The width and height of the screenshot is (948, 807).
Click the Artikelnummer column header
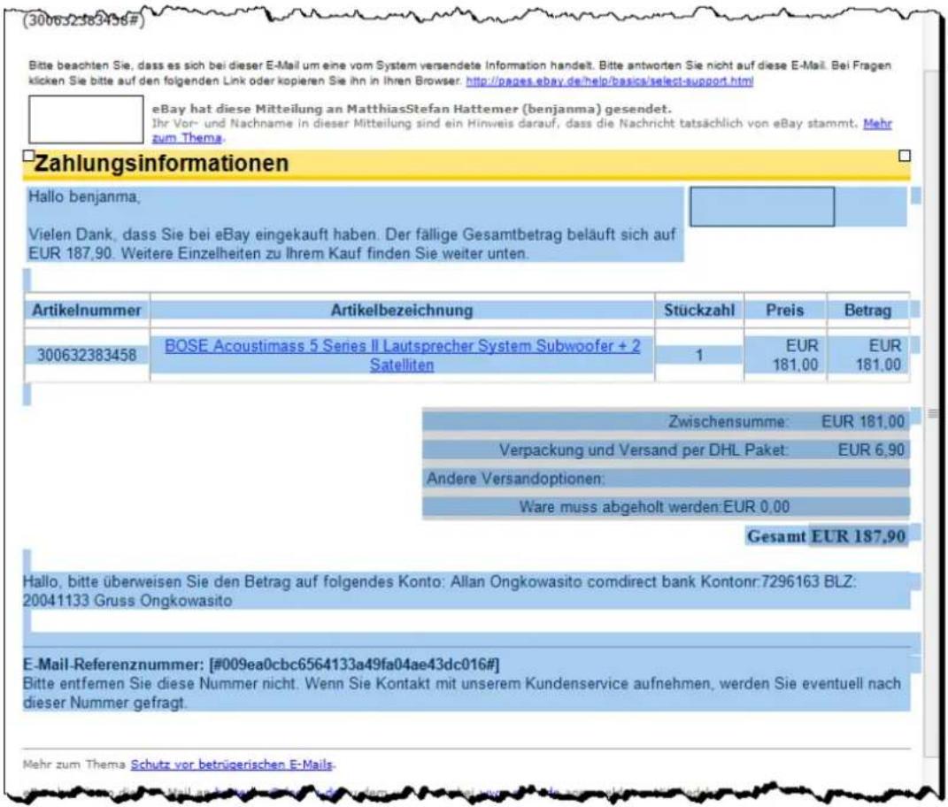[x=87, y=310]
